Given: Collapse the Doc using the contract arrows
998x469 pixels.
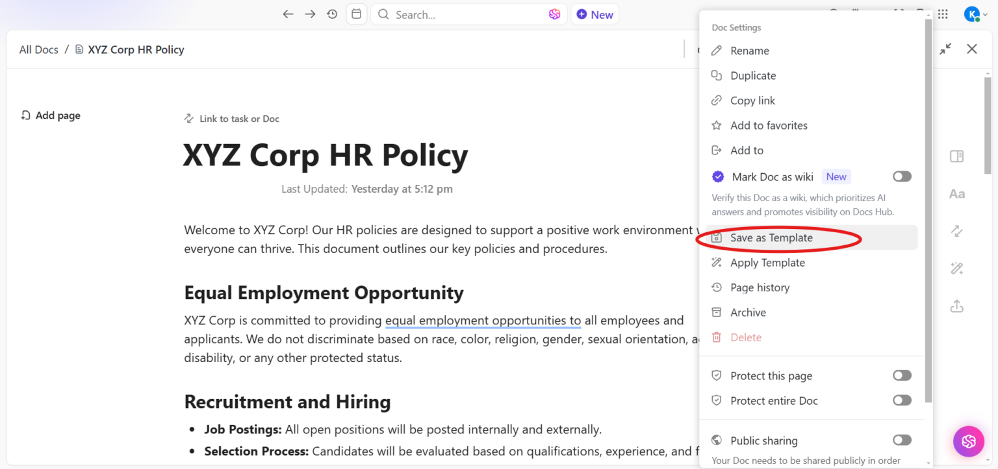Looking at the screenshot, I should (946, 49).
